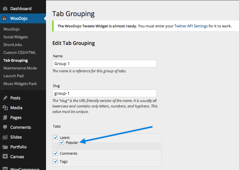Viewport: 239px width, 170px height.
Task: Open the ShortLinks submenu item
Action: [x=13, y=45]
